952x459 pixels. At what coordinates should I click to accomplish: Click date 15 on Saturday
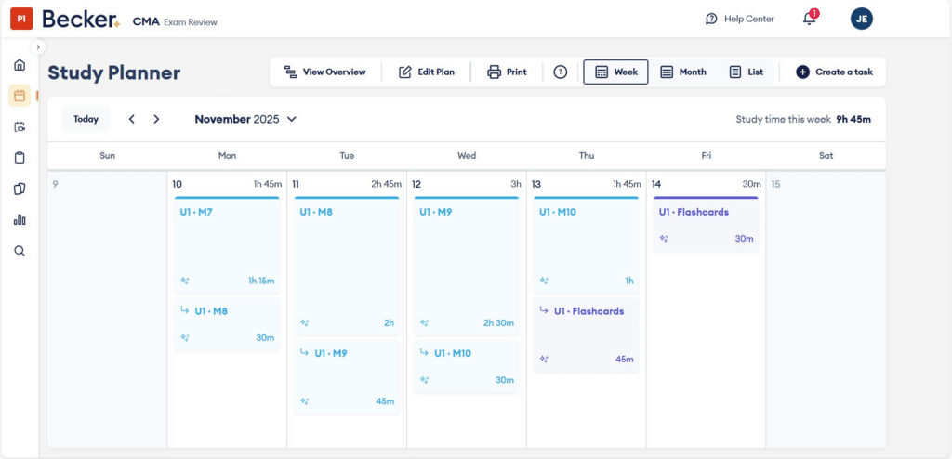coord(776,184)
